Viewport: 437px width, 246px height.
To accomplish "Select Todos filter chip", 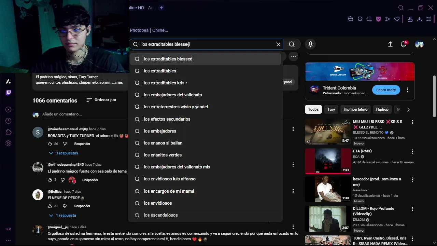I will (x=313, y=109).
